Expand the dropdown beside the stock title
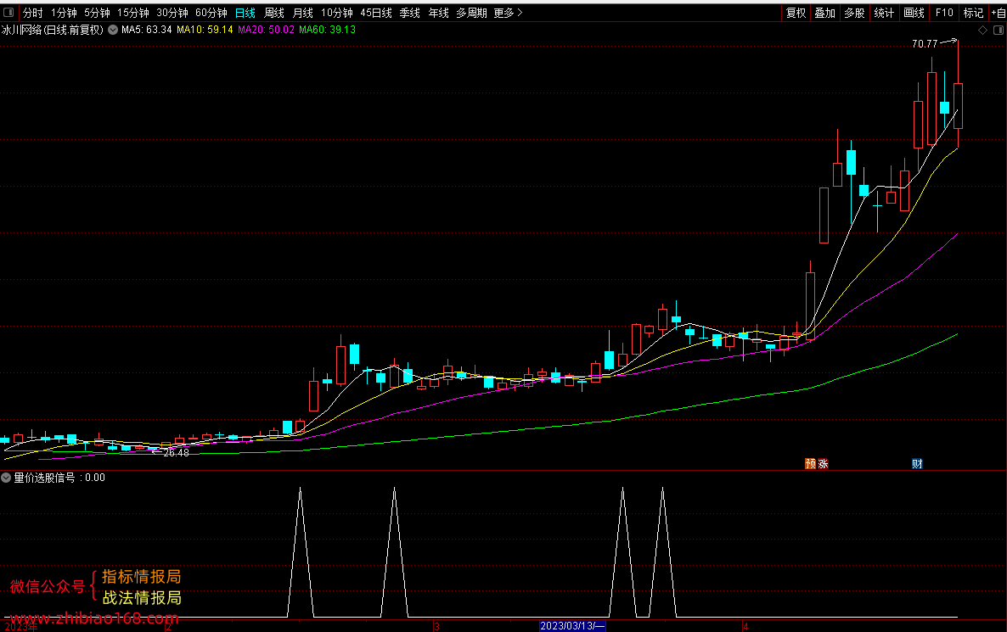The width and height of the screenshot is (1007, 632). (113, 30)
